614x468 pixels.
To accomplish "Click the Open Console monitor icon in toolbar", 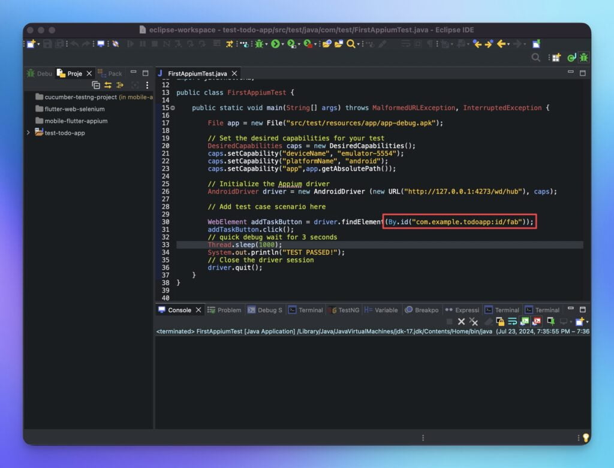I will click(101, 44).
